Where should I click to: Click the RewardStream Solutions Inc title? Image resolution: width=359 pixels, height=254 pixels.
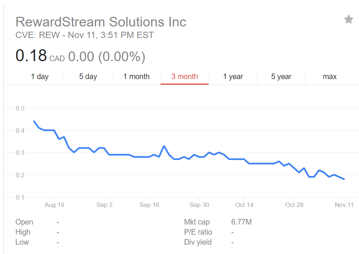point(101,22)
